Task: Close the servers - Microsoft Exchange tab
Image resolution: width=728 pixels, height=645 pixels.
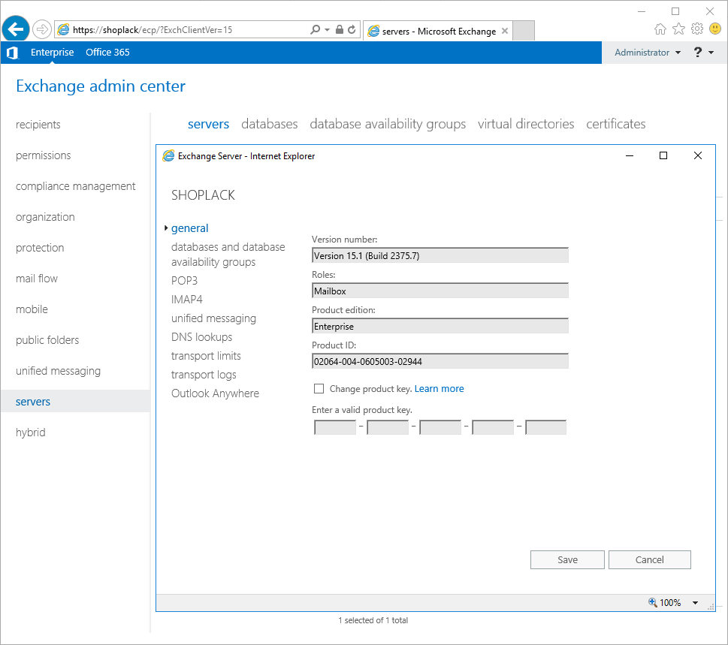Action: (x=505, y=31)
